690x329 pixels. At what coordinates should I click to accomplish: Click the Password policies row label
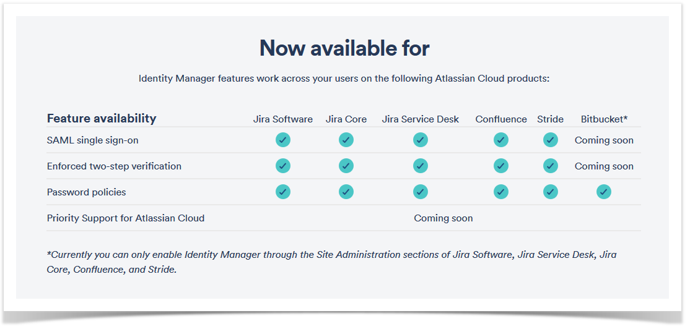point(86,192)
